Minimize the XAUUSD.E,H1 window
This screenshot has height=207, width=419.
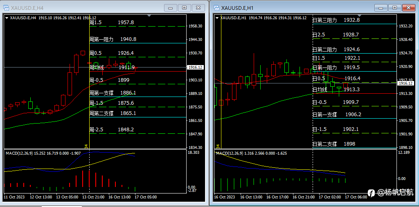click(381, 8)
